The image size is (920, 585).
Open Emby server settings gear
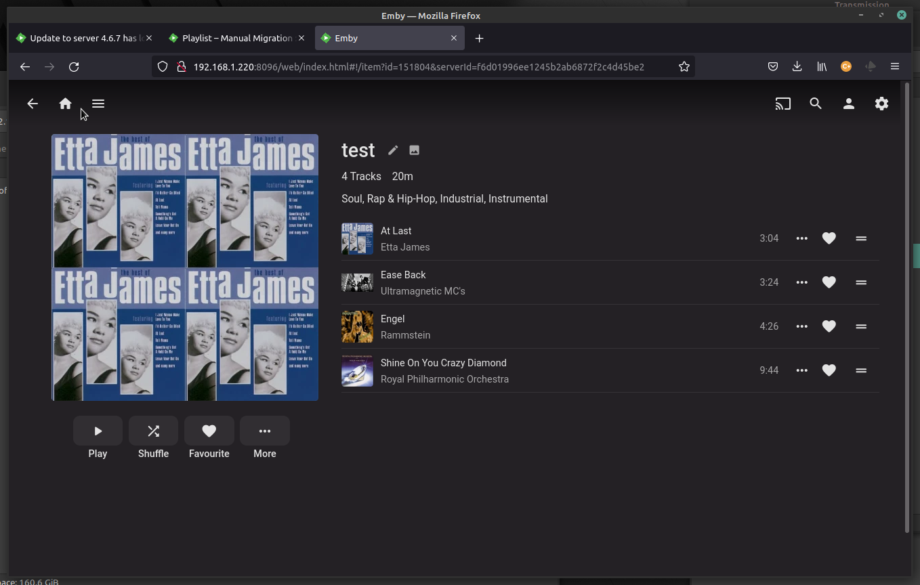coord(881,104)
